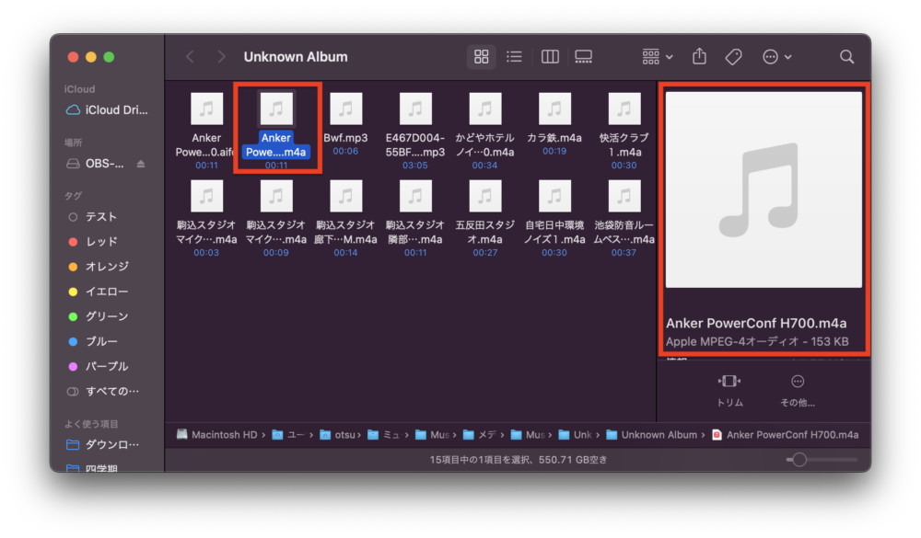The image size is (921, 538).
Task: Click Unknown Album in the path bar
Action: 652,435
